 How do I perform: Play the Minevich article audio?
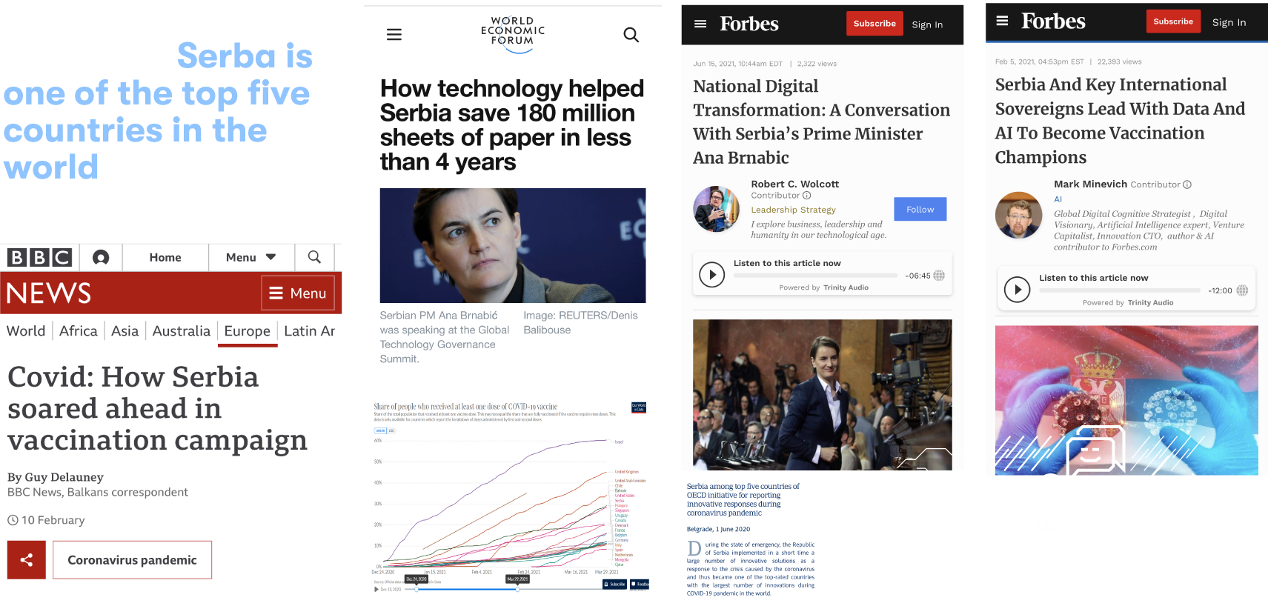tap(1017, 289)
